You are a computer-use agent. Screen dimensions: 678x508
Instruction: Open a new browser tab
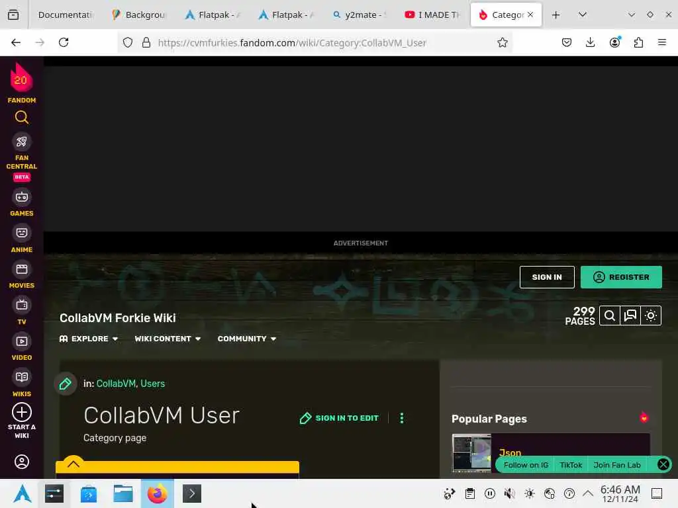(x=556, y=15)
